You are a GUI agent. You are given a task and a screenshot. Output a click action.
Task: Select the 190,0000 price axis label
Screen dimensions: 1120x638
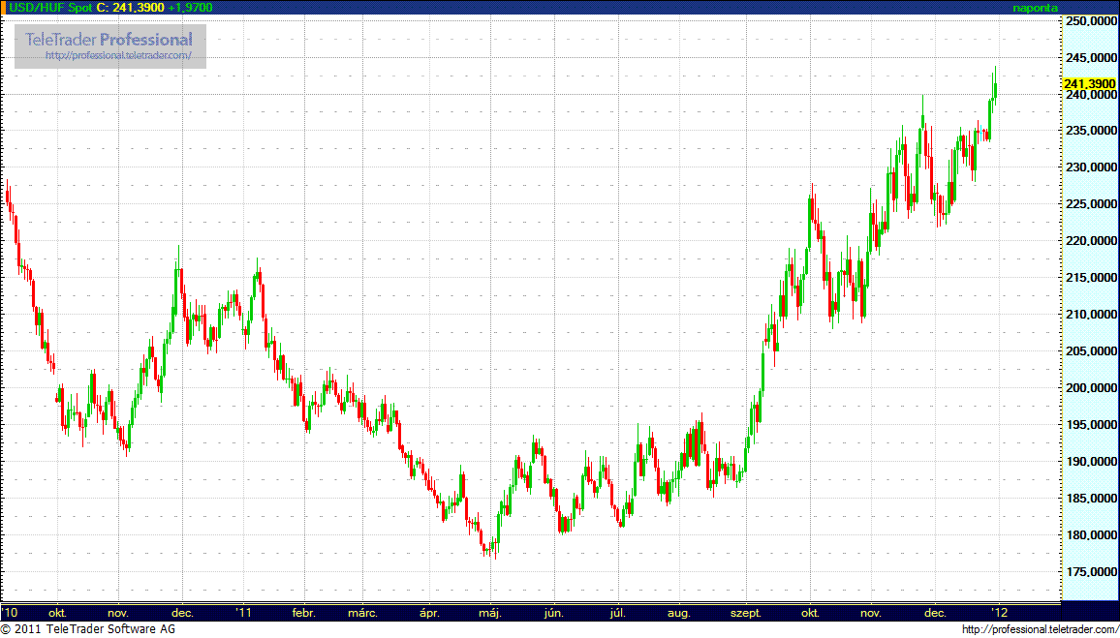1090,461
